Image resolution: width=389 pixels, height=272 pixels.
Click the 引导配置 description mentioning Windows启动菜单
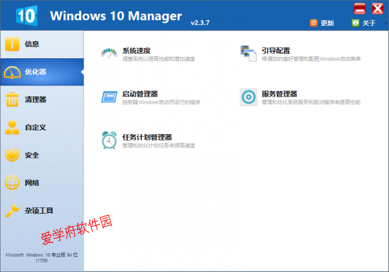[311, 59]
